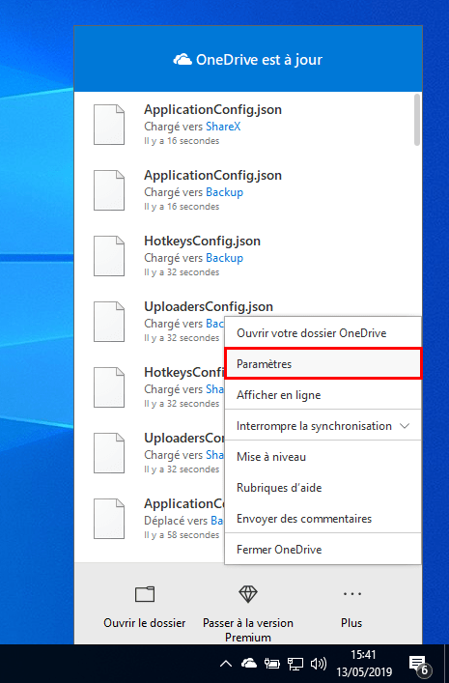Open Paramètres from the context menu
This screenshot has height=683, width=449.
323,363
